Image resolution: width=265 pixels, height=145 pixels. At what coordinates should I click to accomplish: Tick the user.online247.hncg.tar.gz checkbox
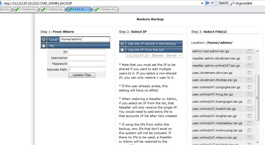(249, 94)
